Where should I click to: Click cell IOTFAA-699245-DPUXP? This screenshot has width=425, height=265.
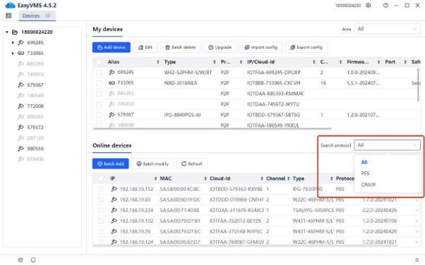(x=273, y=73)
